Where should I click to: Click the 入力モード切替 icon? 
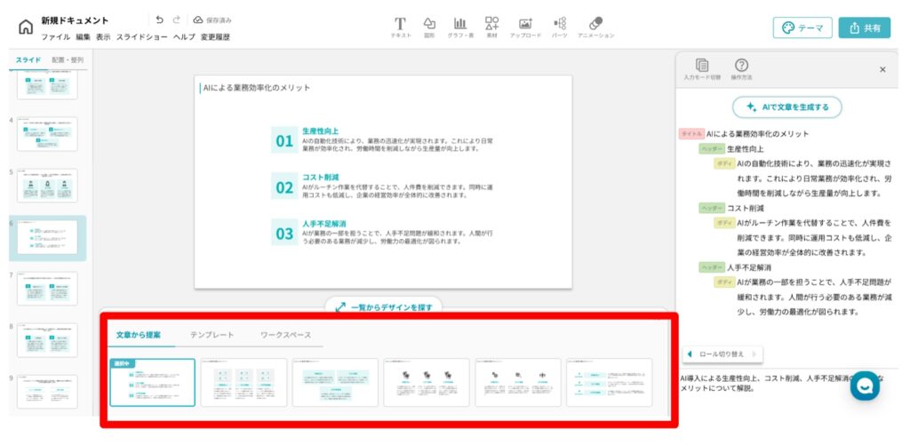coord(702,65)
